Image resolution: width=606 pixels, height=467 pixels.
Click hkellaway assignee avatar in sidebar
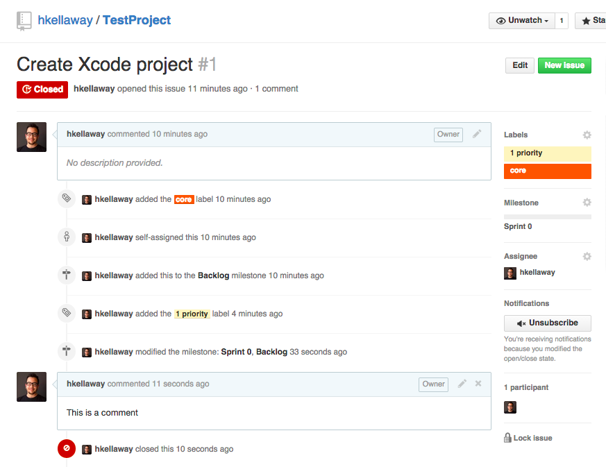point(510,273)
